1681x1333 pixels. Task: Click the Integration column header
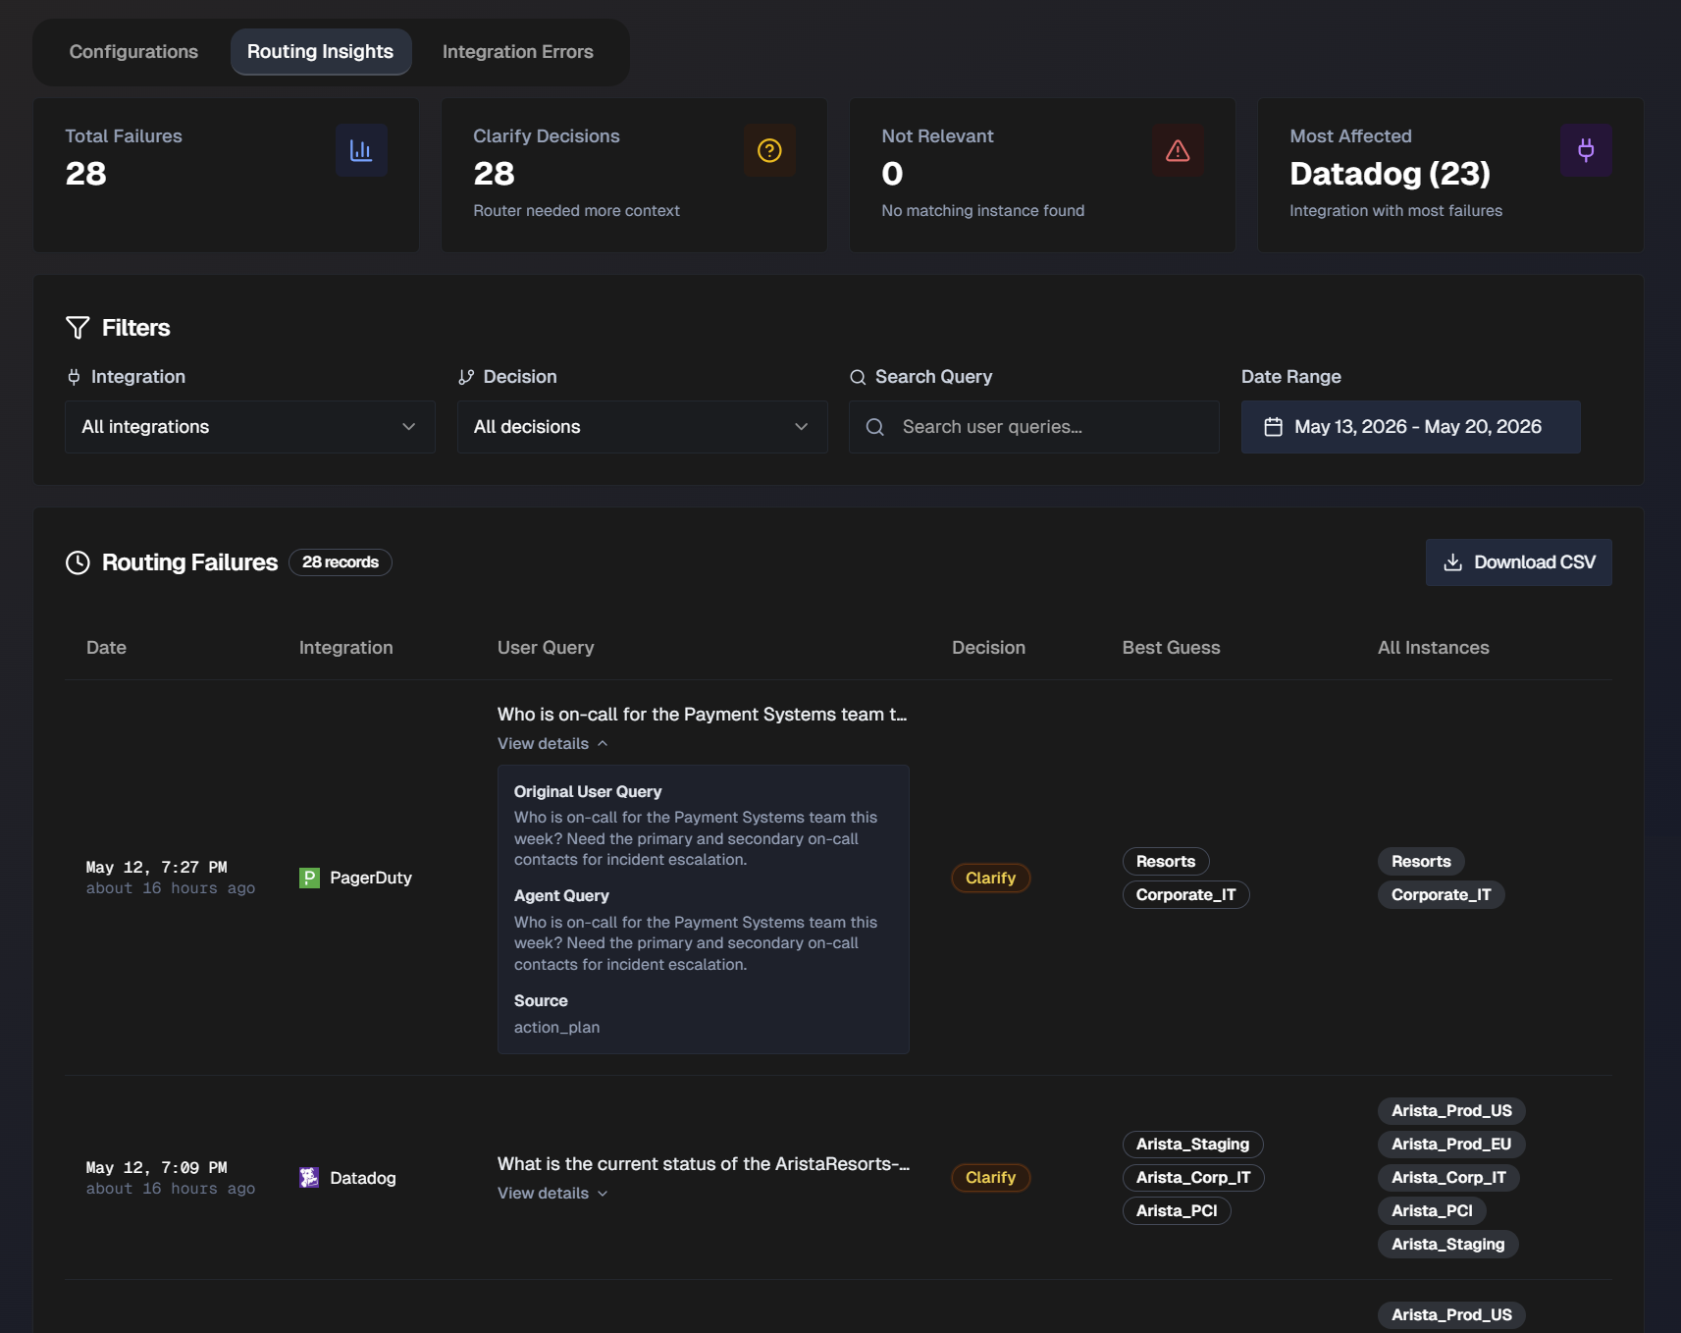coord(346,648)
